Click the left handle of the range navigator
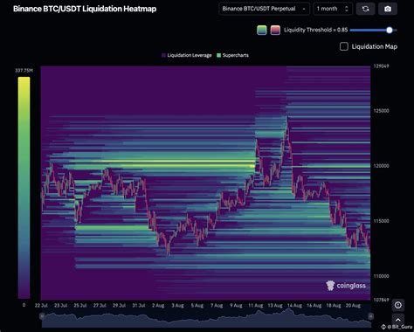 pyautogui.click(x=42, y=316)
